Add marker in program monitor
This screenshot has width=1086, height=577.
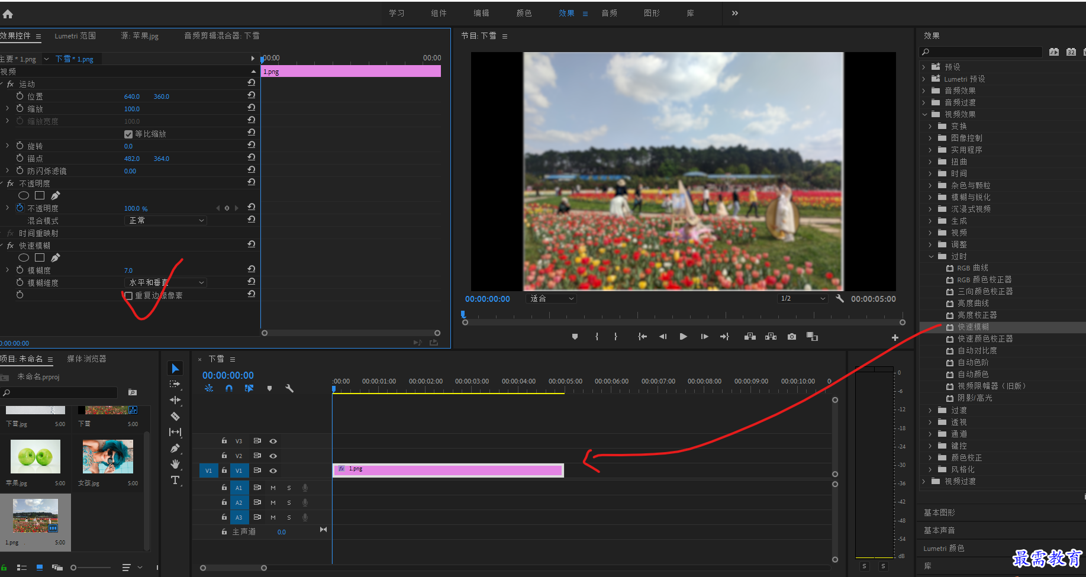[x=575, y=337]
